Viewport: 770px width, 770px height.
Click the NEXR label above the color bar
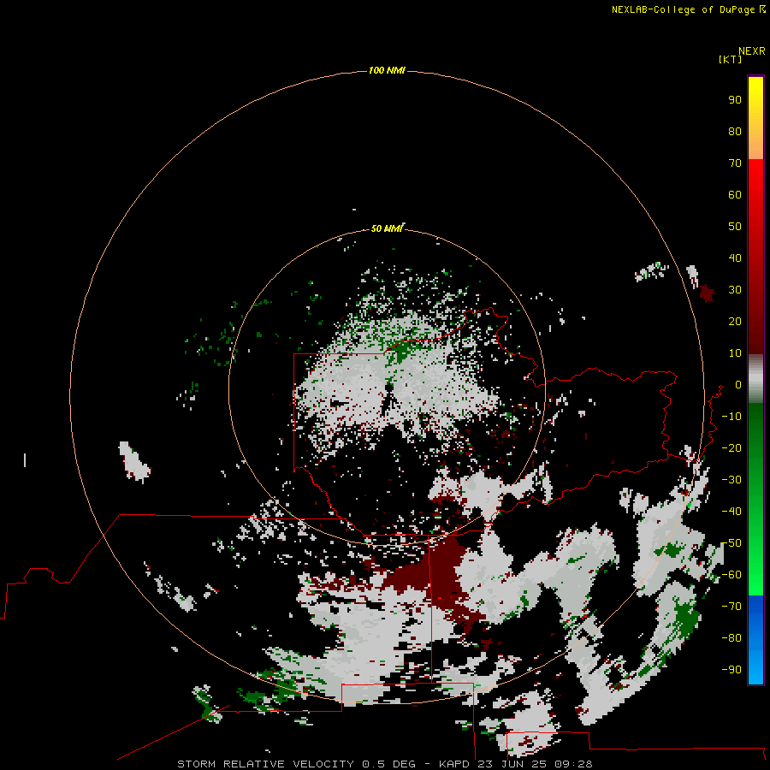[752, 51]
